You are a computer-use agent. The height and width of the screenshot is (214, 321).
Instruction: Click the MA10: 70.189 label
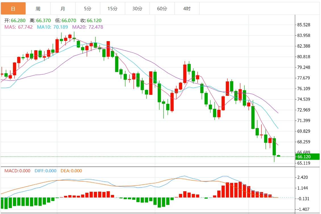pyautogui.click(x=53, y=27)
